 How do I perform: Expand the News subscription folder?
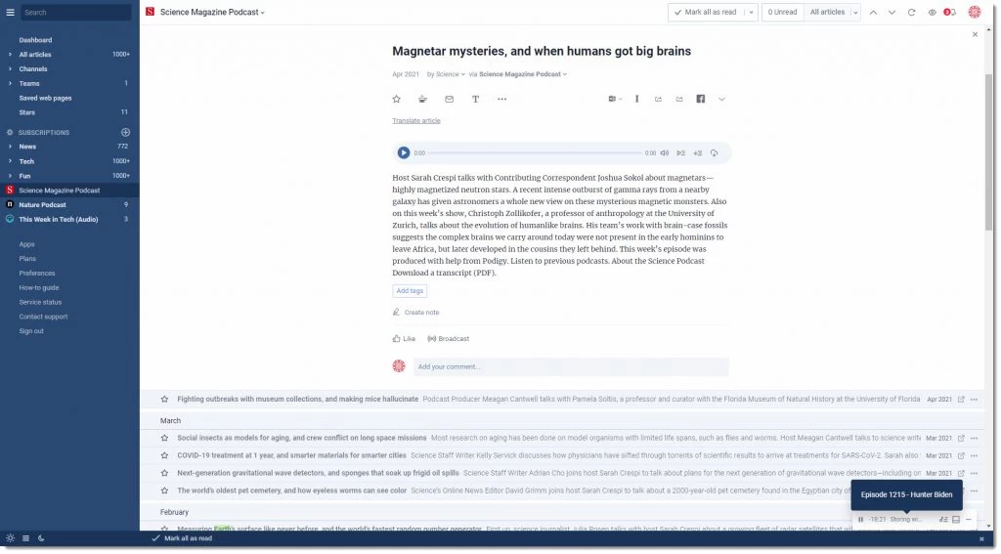point(10,147)
